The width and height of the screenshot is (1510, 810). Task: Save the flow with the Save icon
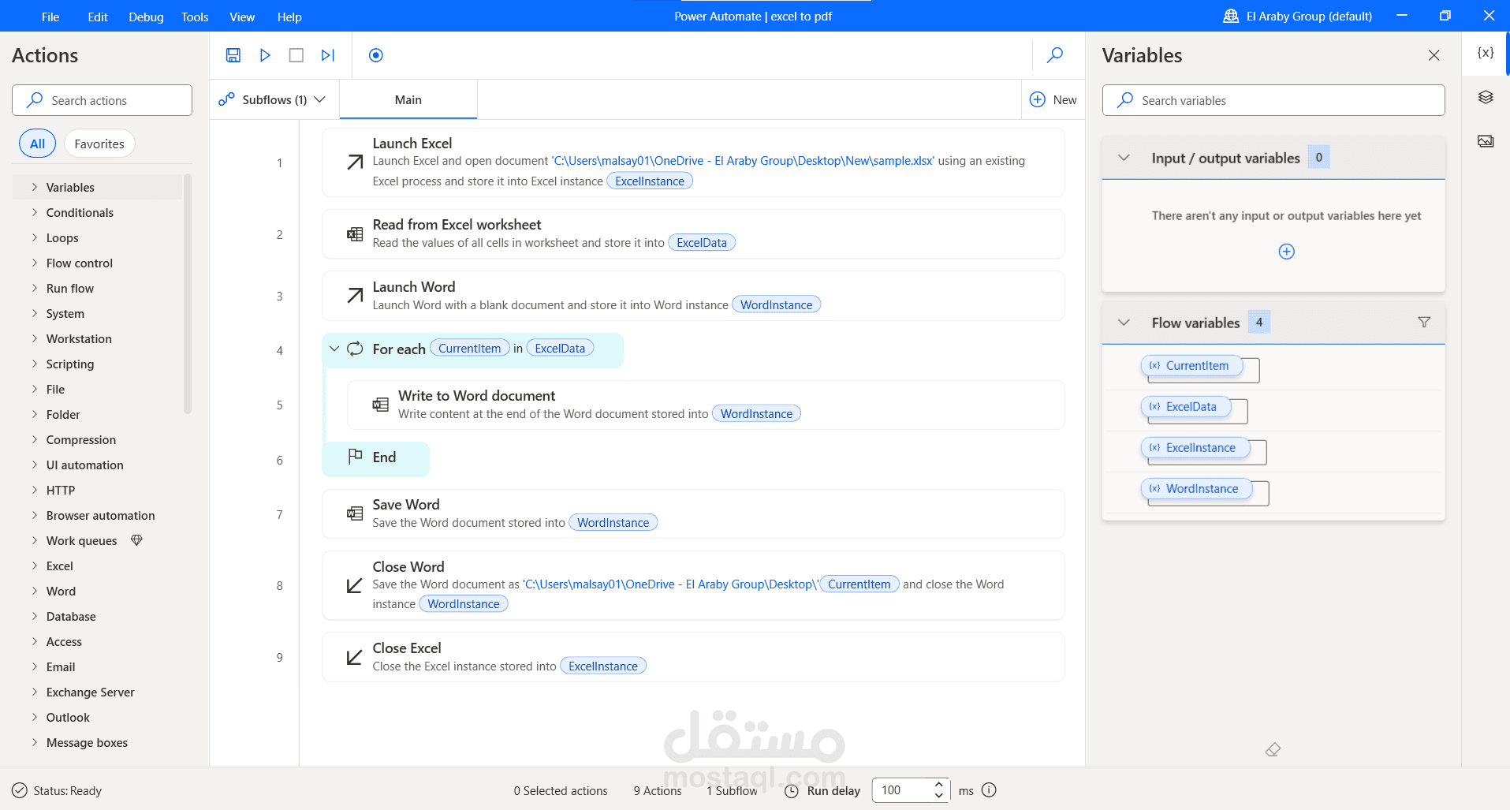point(233,55)
